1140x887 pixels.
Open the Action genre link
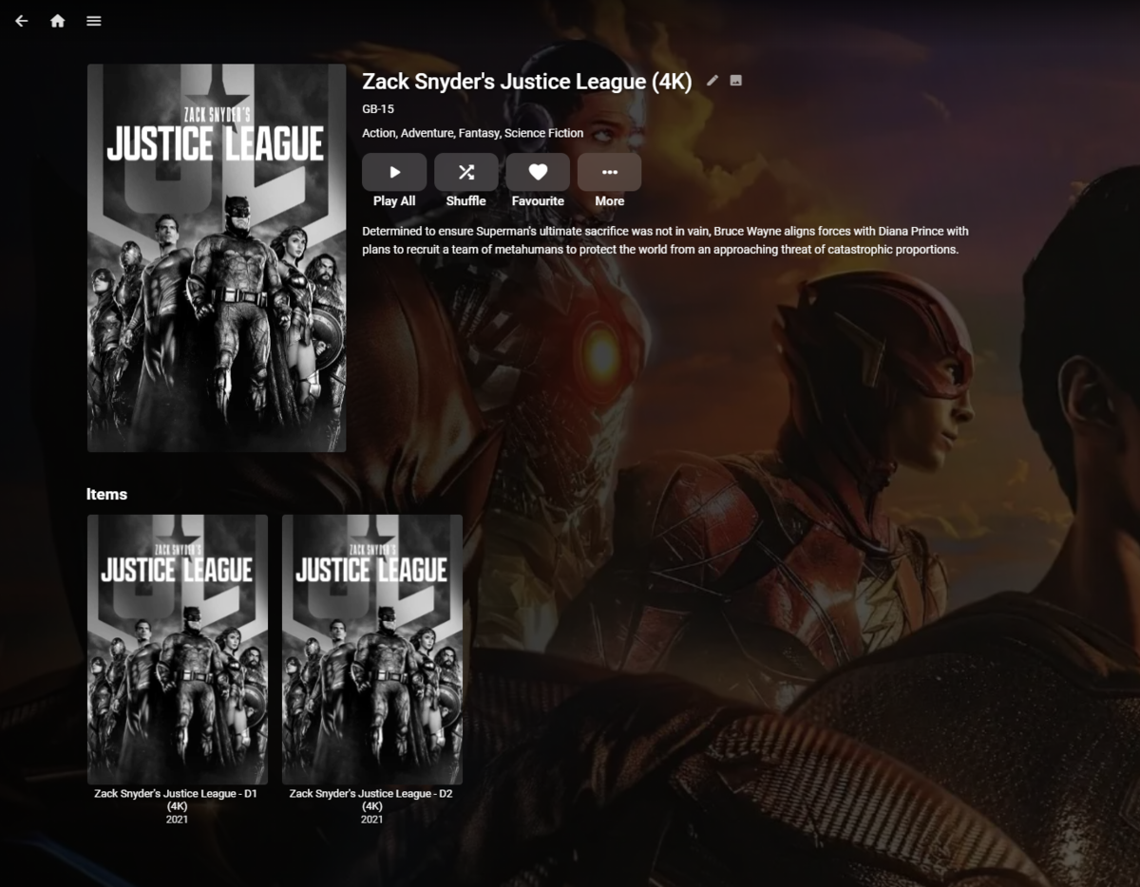click(378, 133)
